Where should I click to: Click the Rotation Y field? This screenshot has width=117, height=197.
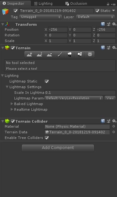tap(82, 35)
